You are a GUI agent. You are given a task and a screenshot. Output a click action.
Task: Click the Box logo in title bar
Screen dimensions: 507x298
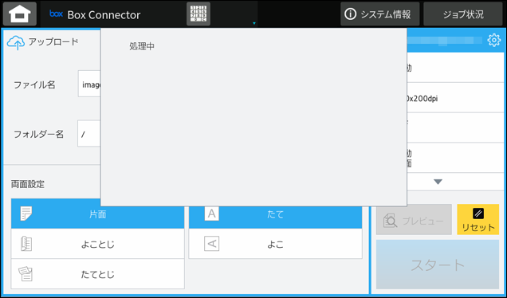[x=56, y=14]
